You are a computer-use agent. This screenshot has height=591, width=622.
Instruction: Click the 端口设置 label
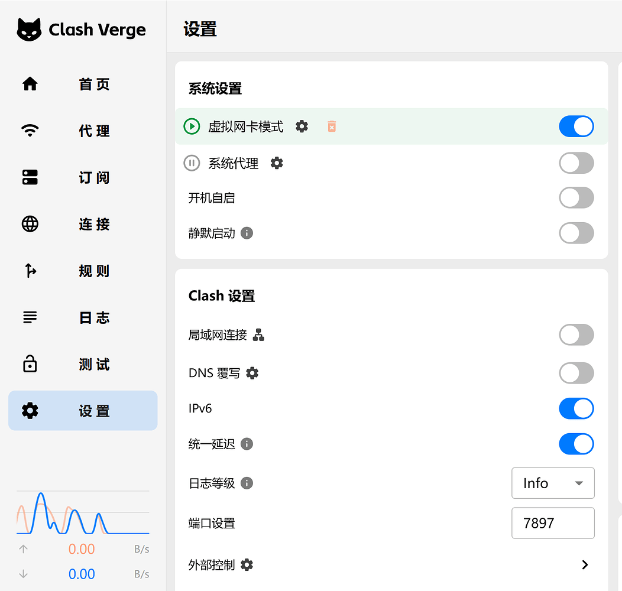pyautogui.click(x=212, y=523)
